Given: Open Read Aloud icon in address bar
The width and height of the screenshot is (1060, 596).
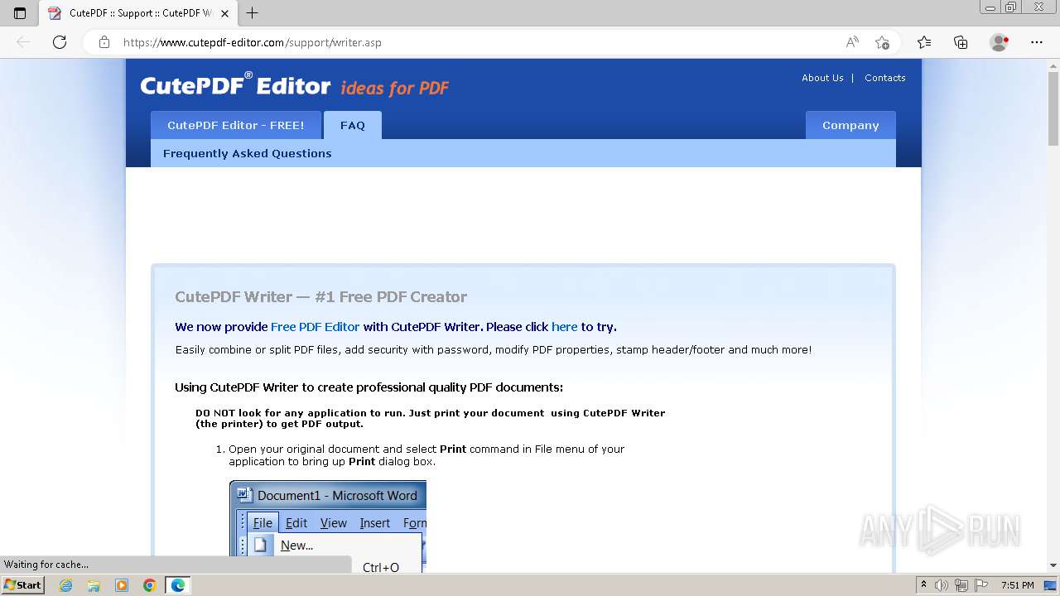Looking at the screenshot, I should tap(852, 42).
